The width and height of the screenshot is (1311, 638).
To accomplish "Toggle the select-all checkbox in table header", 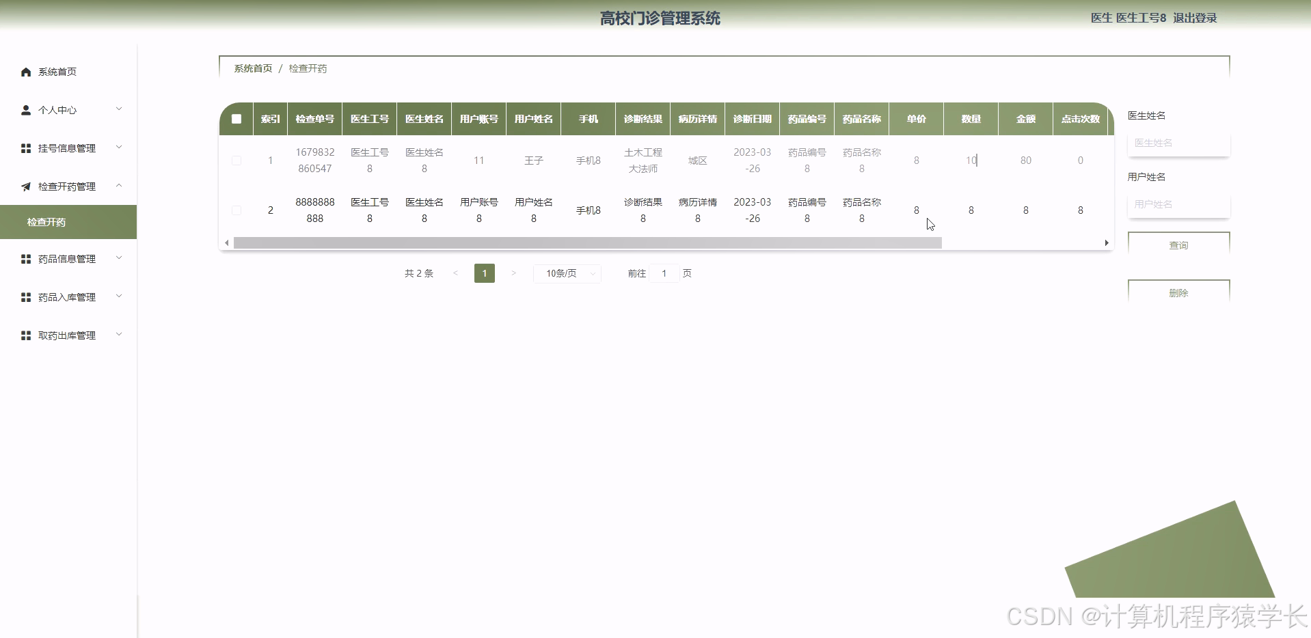I will (236, 119).
